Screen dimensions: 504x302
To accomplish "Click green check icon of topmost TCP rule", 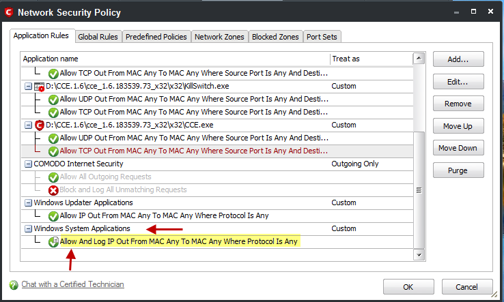I will coord(53,74).
